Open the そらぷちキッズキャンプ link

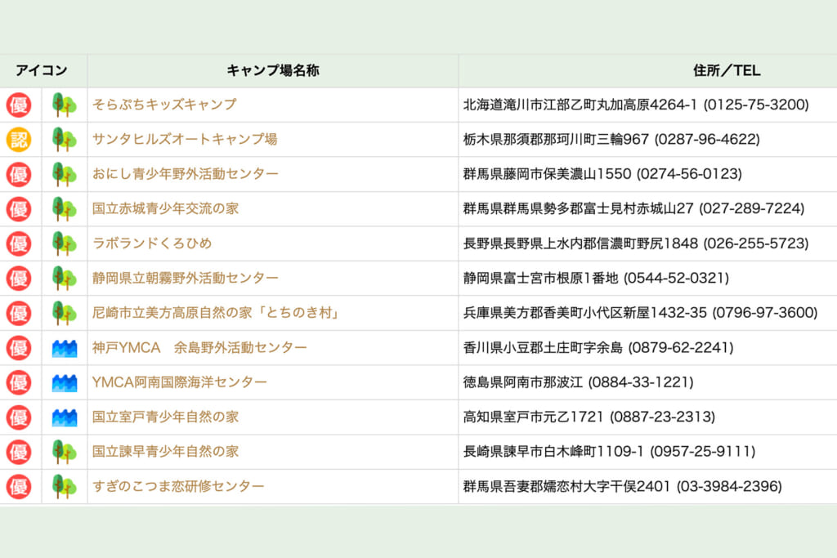pyautogui.click(x=164, y=105)
